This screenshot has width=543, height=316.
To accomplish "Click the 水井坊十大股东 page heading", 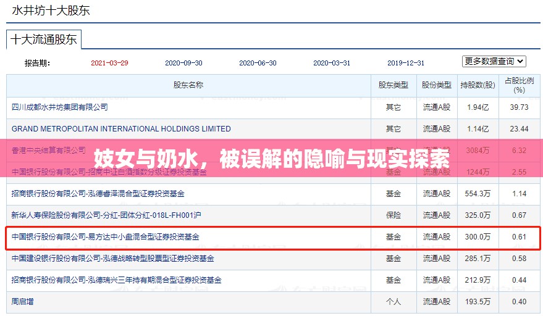I will (51, 10).
